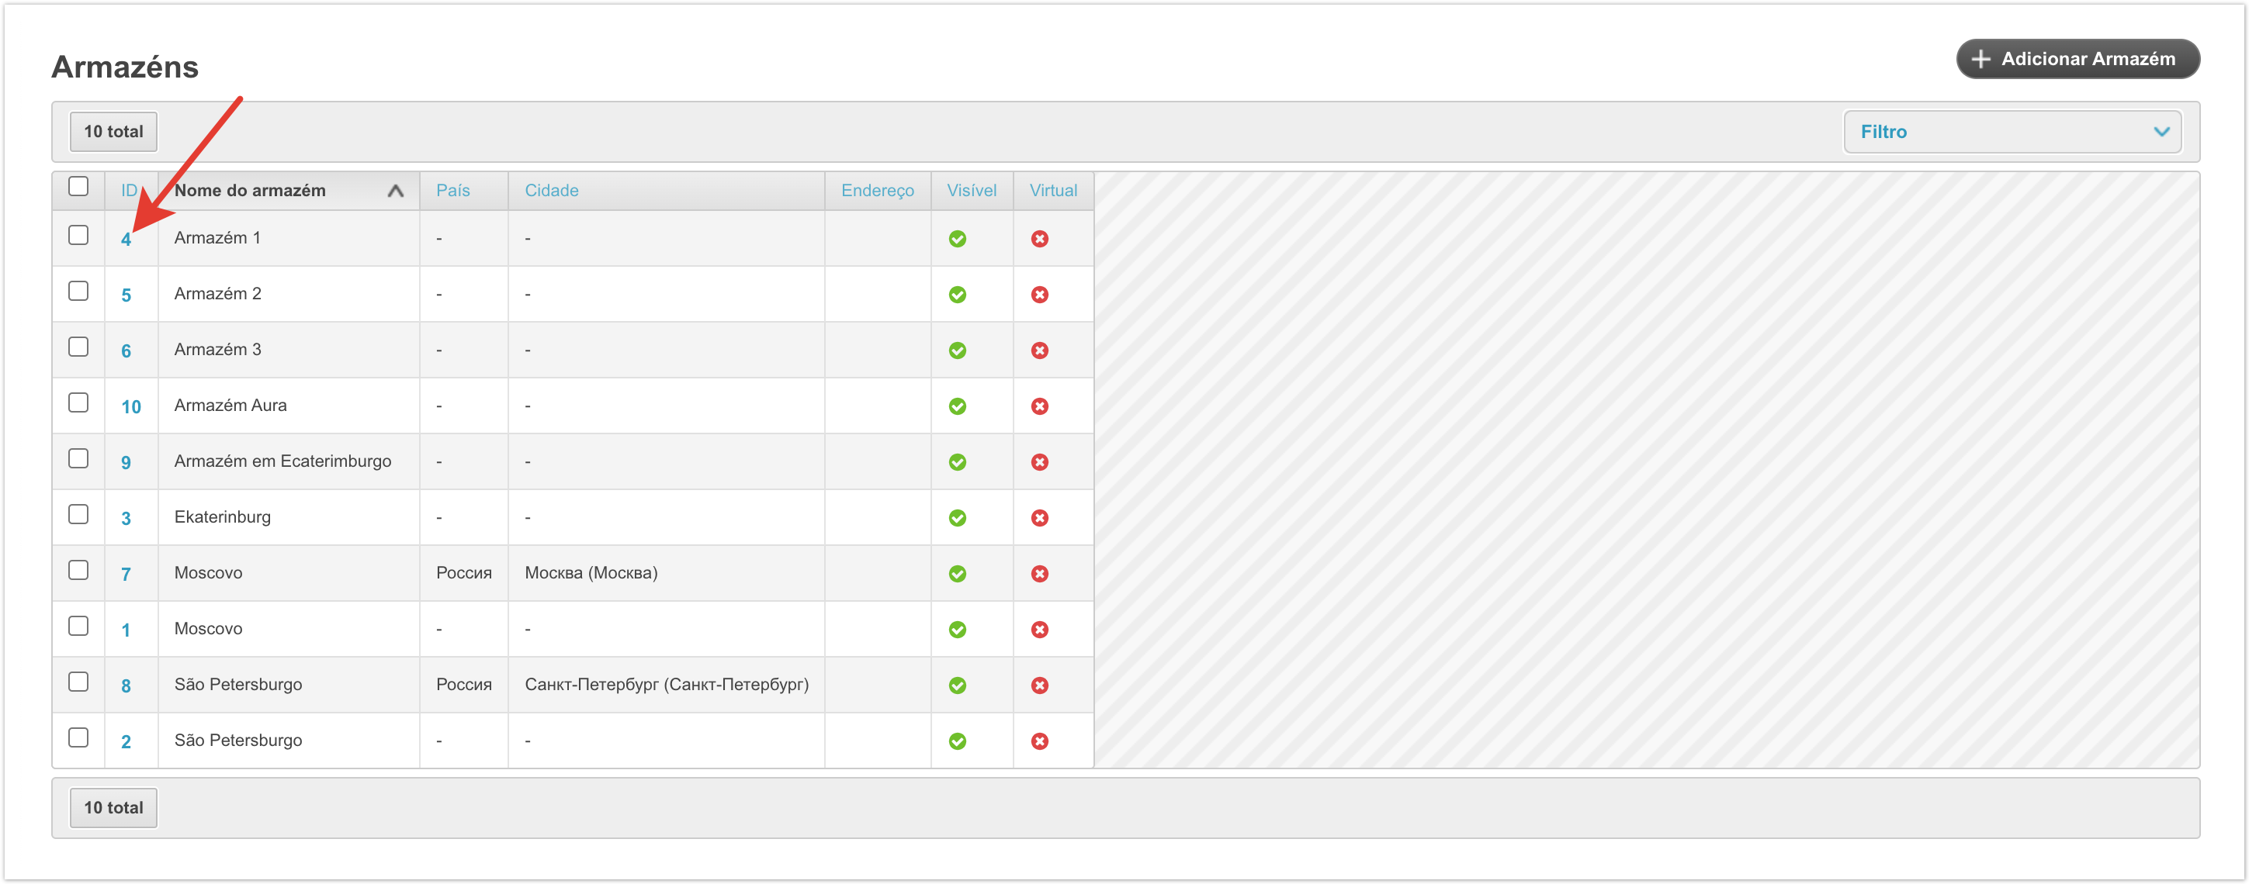Click the top 10 total button
Image resolution: width=2249 pixels, height=884 pixels.
coord(113,132)
